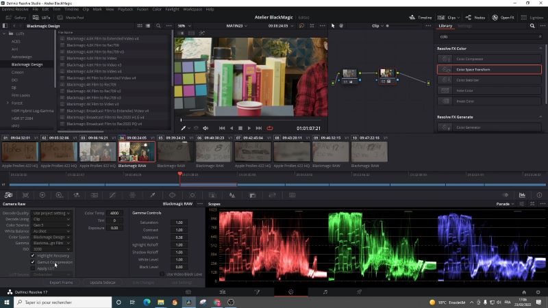Open Project Settings gear icon
Viewport: 548px width, 308px height.
(x=538, y=292)
